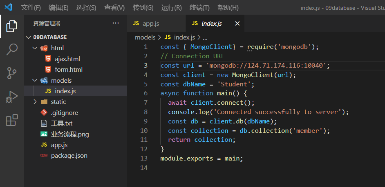Click the require call on line 1
Viewport: 385px width, 187px height.
tap(260, 47)
